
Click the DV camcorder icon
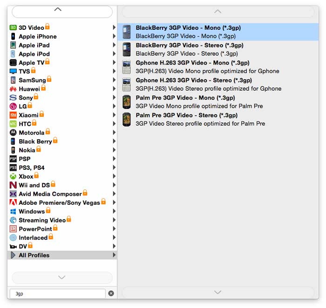13,247
